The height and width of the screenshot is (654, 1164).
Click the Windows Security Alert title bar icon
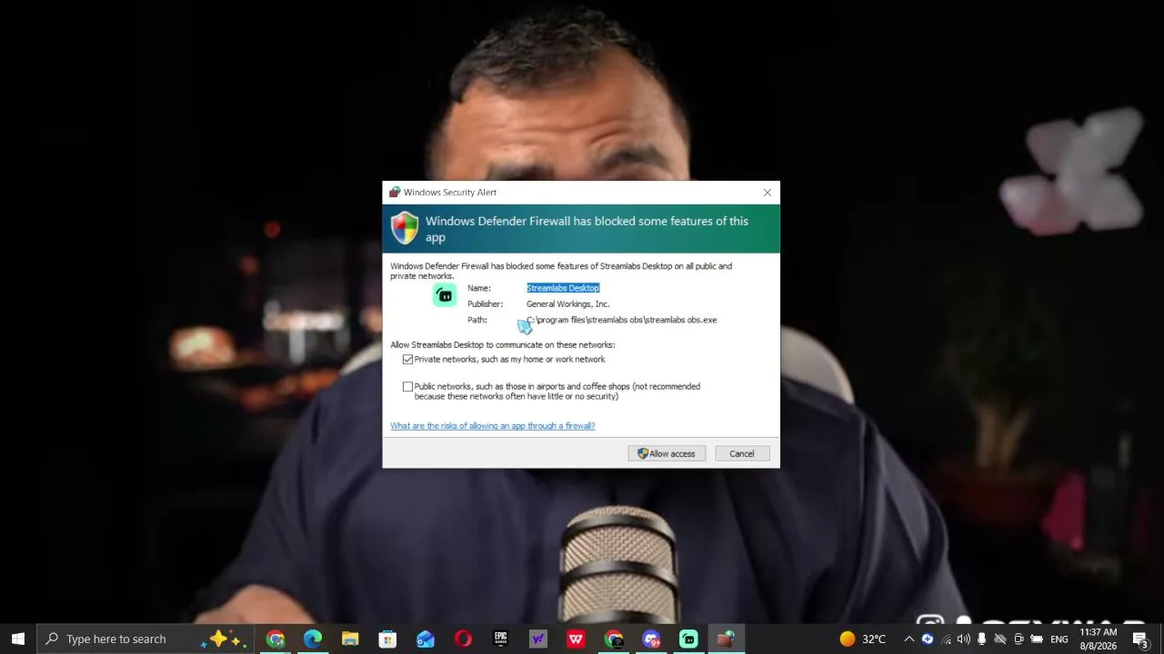[x=395, y=193]
